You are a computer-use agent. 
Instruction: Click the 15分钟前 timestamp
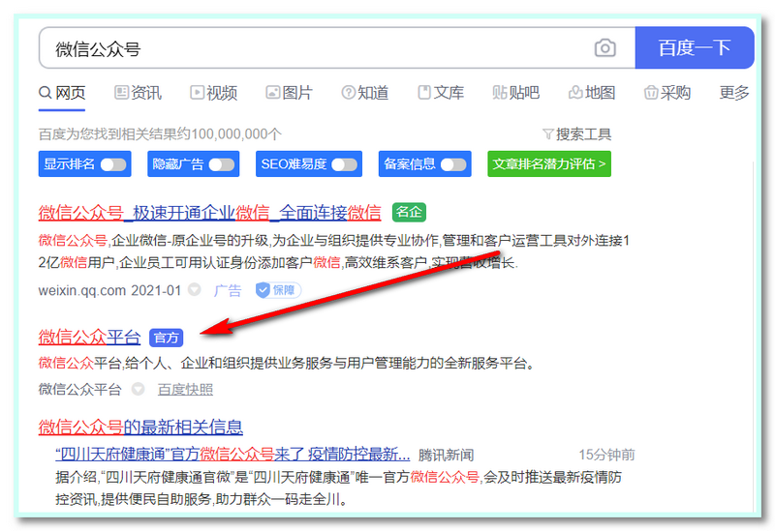pyautogui.click(x=606, y=455)
